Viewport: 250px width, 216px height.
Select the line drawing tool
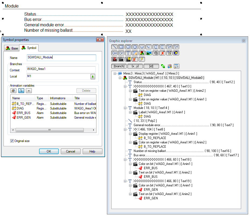[114, 47]
